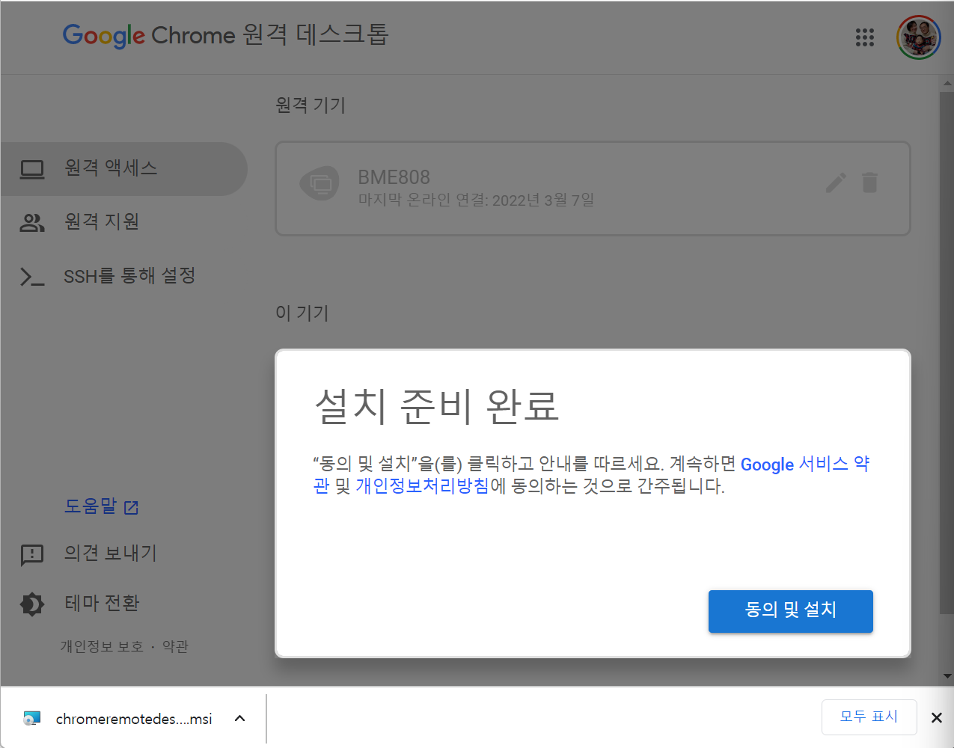954x748 pixels.
Task: Click the scrollbar up arrow
Action: coord(947,84)
